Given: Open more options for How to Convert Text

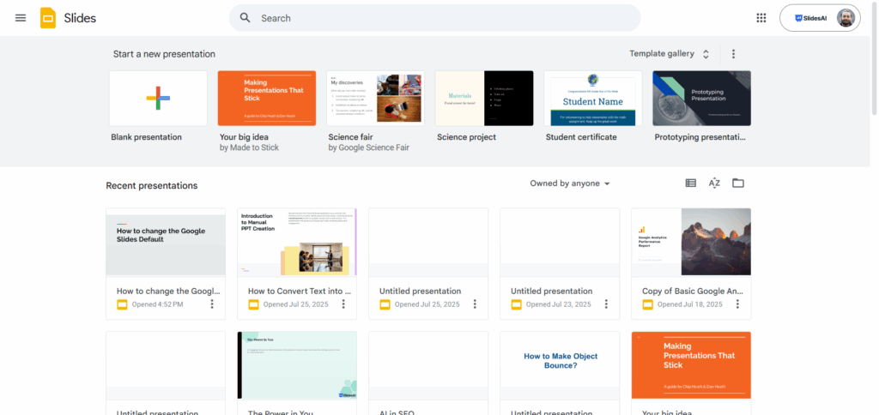Looking at the screenshot, I should pyautogui.click(x=343, y=304).
